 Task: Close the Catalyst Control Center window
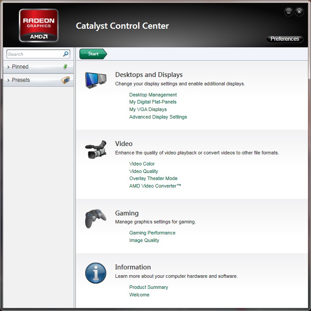coord(299,12)
